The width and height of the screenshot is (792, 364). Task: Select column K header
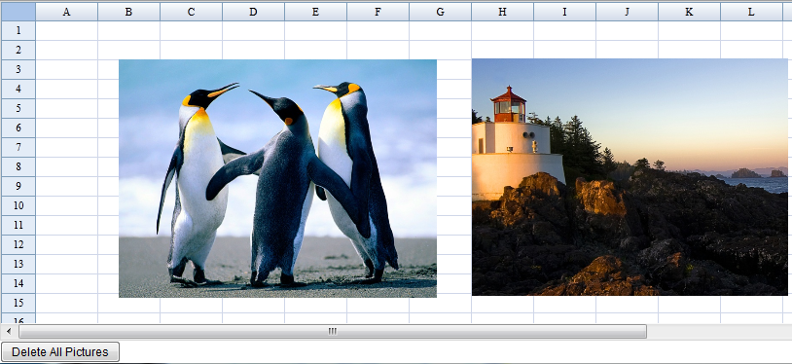[x=690, y=12]
